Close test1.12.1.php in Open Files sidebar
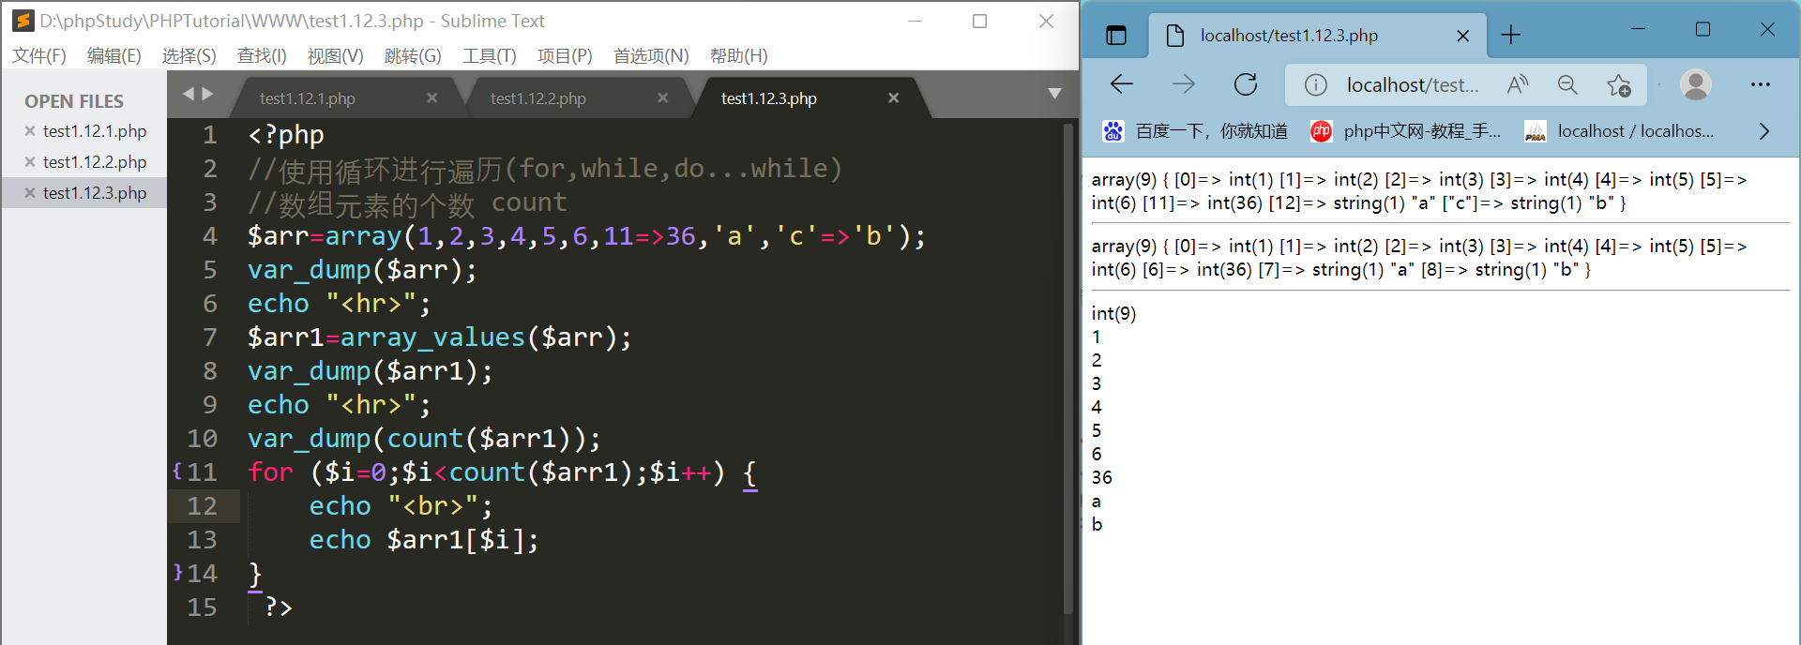The height and width of the screenshot is (645, 1801). coord(30,131)
